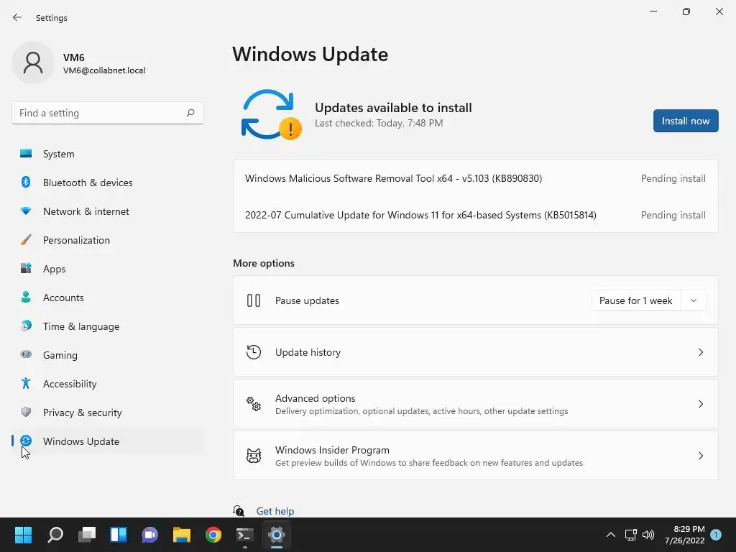Click the Pause for 1 week button
This screenshot has width=736, height=552.
point(635,300)
